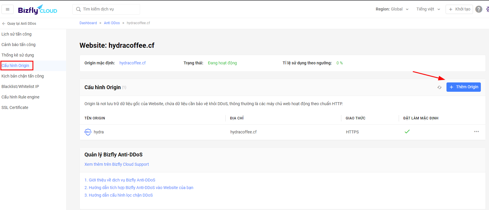This screenshot has width=489, height=210.
Task: Open the three-dot menu for hydra origin
Action: [476, 132]
